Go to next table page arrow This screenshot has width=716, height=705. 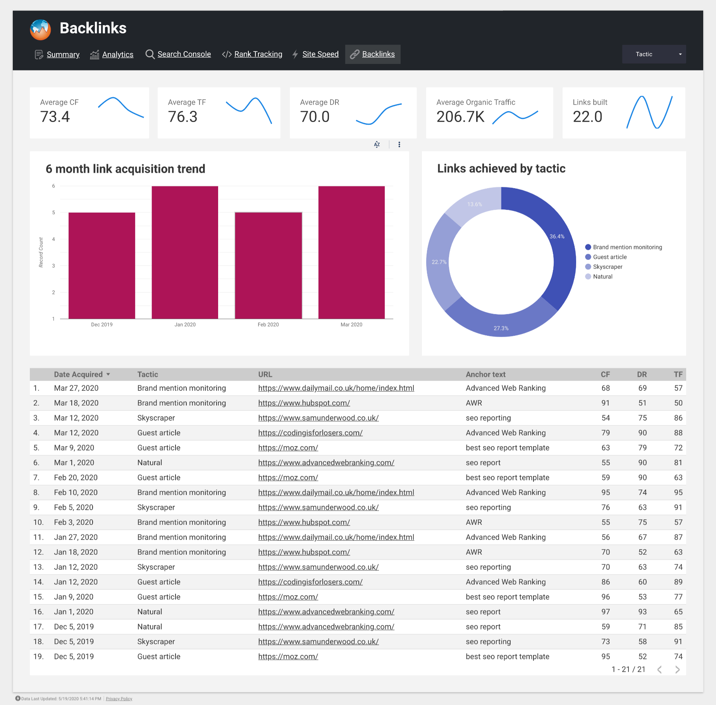677,669
